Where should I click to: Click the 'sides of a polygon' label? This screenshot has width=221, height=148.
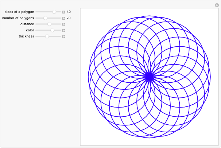click(19, 12)
